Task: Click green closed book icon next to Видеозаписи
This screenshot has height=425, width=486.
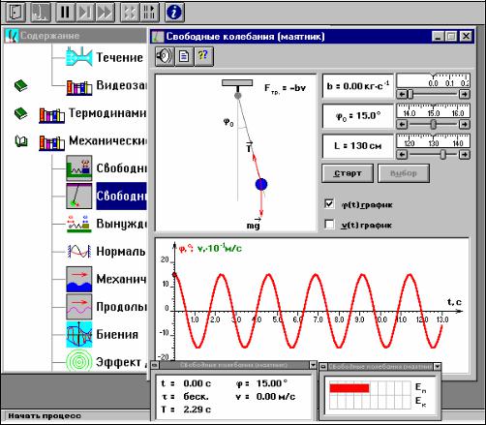Action: (x=21, y=85)
